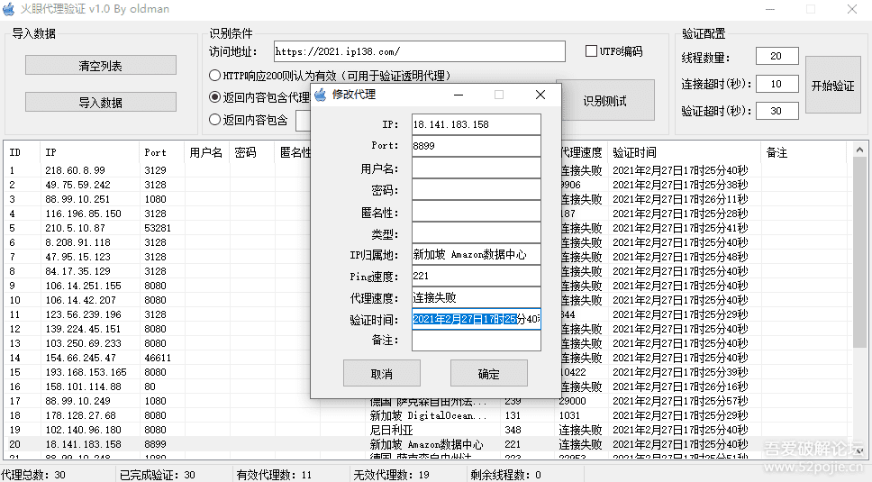Click the 访问地址 URL input field
The height and width of the screenshot is (482, 872).
coord(418,52)
